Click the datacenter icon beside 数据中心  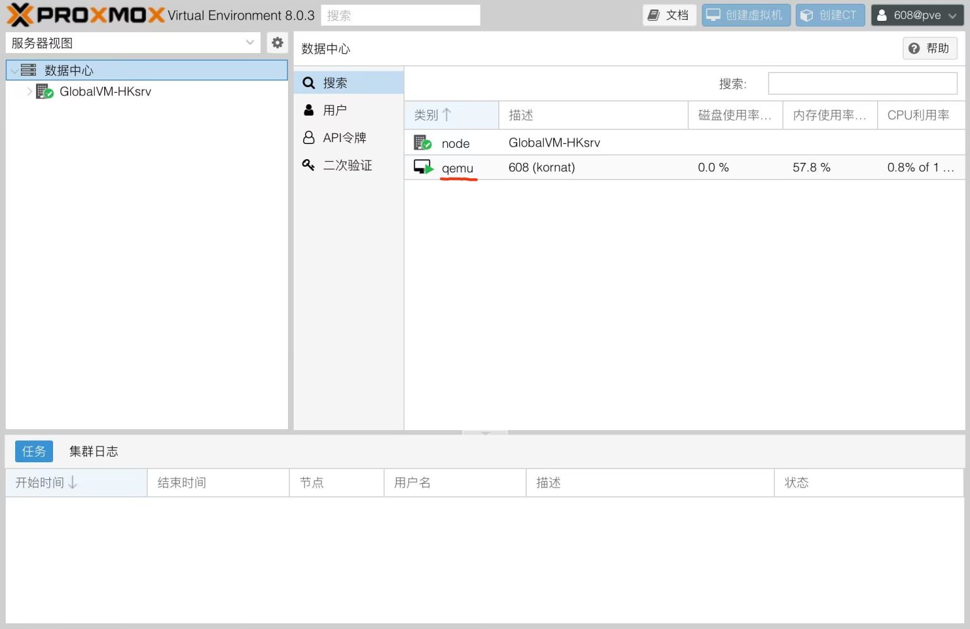click(28, 69)
